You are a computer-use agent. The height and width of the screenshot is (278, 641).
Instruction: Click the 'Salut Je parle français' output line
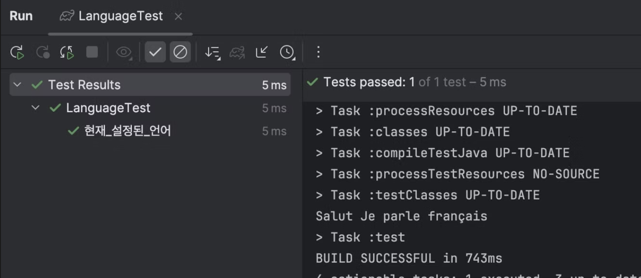click(x=401, y=216)
